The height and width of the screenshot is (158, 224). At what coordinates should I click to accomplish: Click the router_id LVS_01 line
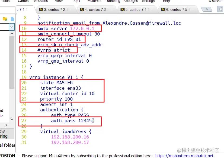click(59, 39)
